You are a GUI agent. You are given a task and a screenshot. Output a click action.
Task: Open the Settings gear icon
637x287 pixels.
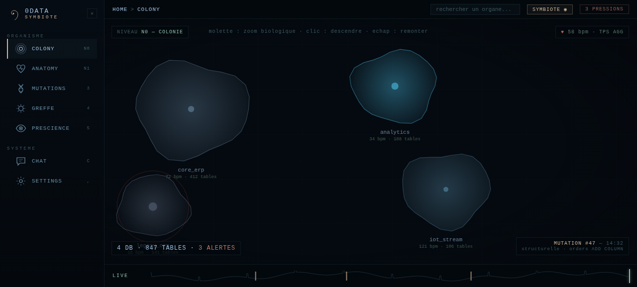21,181
